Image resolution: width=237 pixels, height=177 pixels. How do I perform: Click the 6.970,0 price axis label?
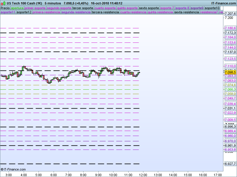click(x=230, y=141)
